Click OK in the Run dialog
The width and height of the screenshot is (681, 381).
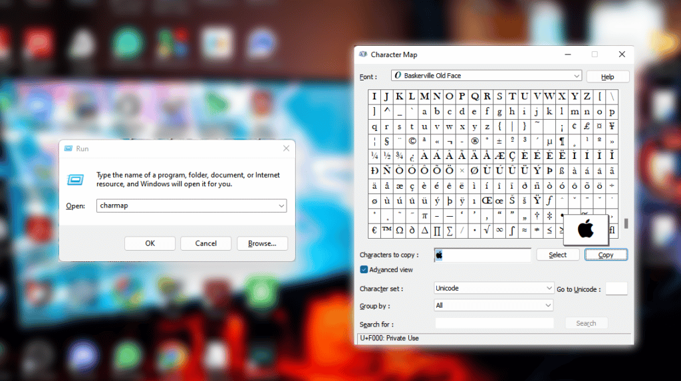150,243
